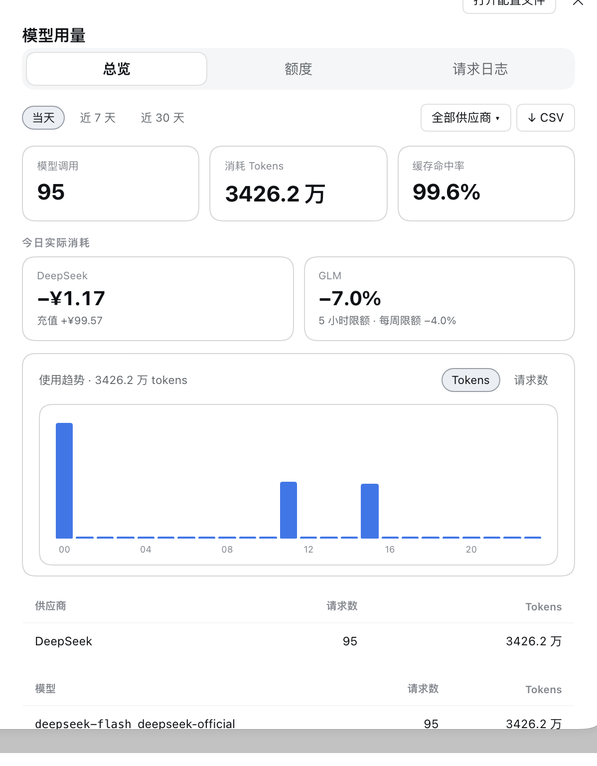The height and width of the screenshot is (766, 597).
Task: Download usage data as CSV
Action: click(x=545, y=118)
